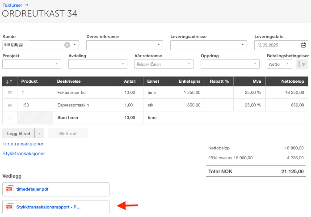Click the Rabatt % column header
311x217 pixels.
[219, 81]
